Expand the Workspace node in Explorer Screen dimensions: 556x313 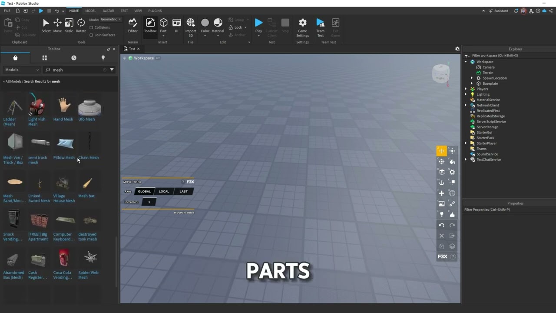coord(466,62)
